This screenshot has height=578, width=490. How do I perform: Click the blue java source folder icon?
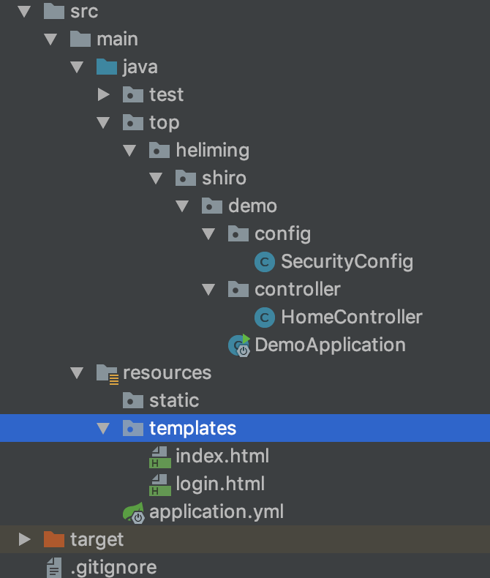107,67
